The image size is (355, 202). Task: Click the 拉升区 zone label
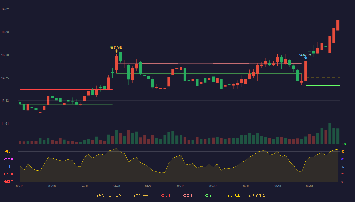click(x=9, y=167)
